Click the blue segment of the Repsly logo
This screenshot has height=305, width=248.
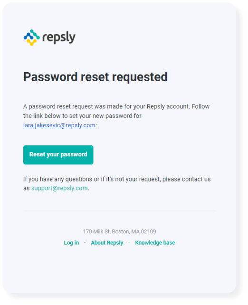28,36
